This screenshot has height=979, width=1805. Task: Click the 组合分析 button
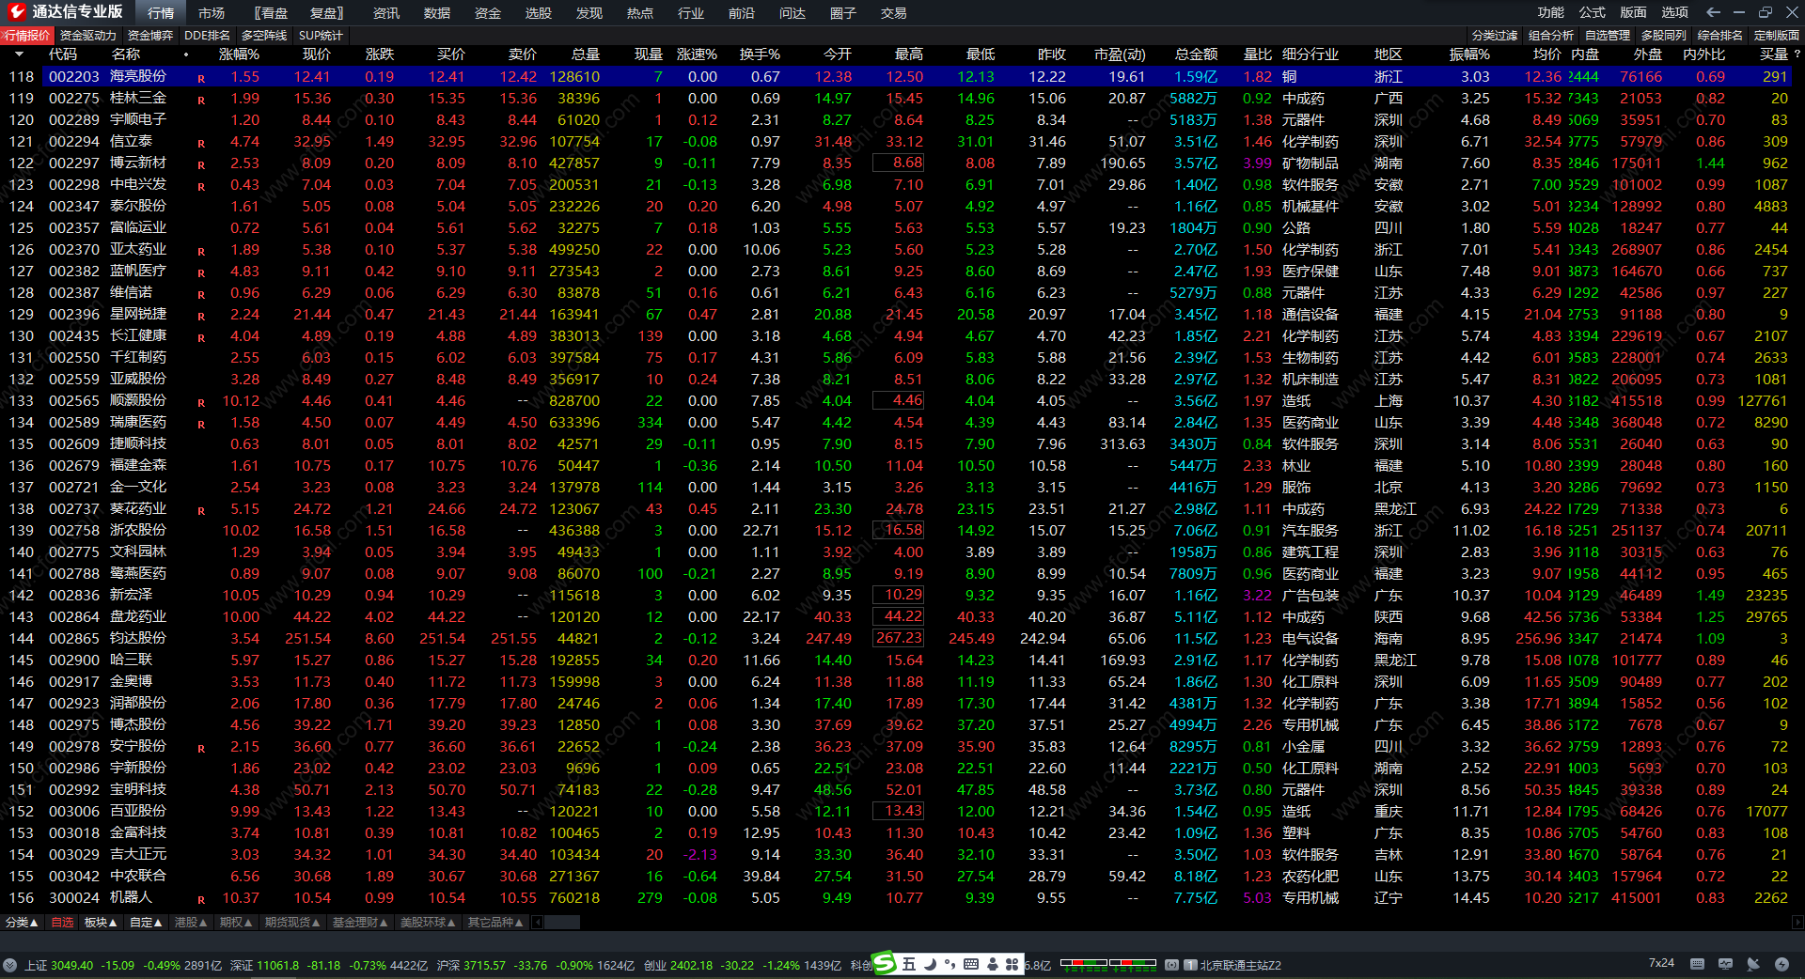1551,36
